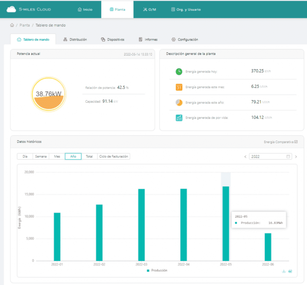Screen dimensions: 307x285
Task: Open the O/M top menu
Action: [150, 9]
